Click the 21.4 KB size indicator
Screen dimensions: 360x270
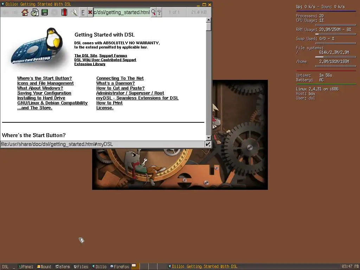(x=199, y=12)
